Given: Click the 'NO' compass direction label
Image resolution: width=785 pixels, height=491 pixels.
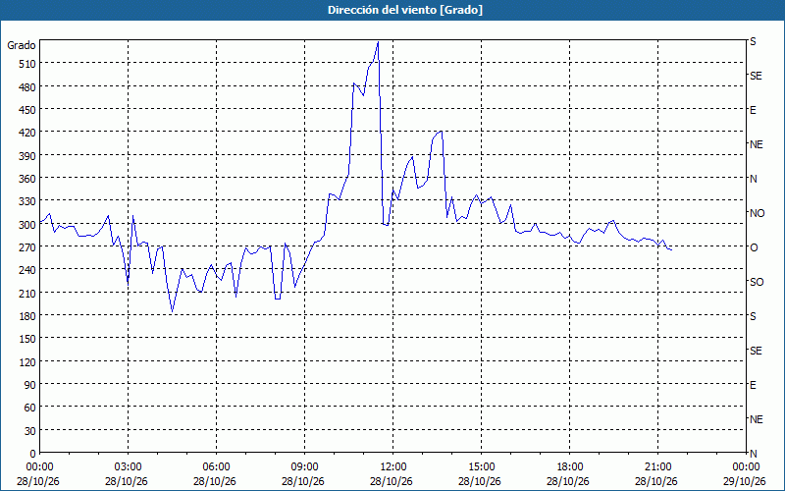Looking at the screenshot, I should 757,213.
